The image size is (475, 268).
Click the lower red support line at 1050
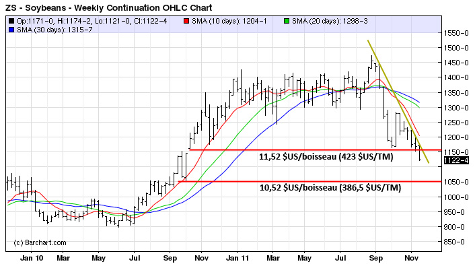309,182
